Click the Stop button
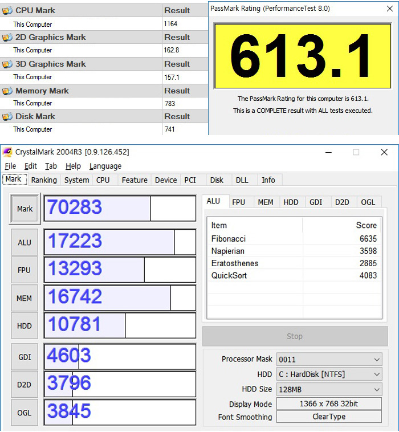The image size is (399, 432). (x=295, y=336)
